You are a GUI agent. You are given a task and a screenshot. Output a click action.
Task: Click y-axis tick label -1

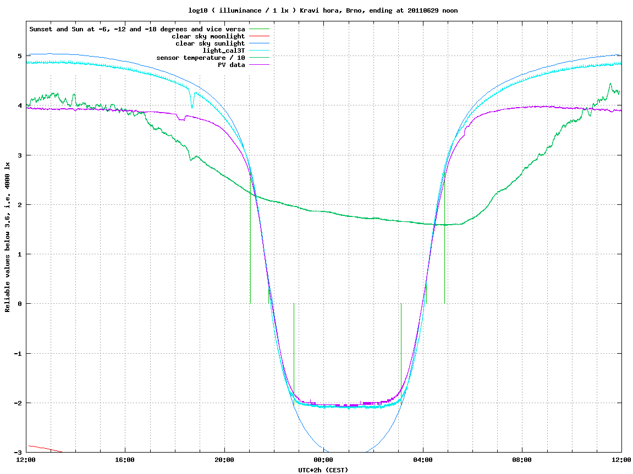18,354
